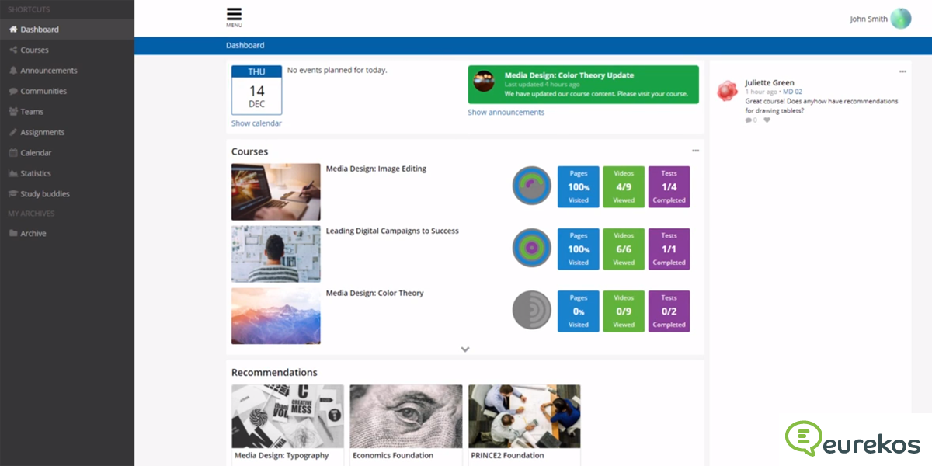This screenshot has width=932, height=466.
Task: Open the green Color Theory Update announcement
Action: (x=582, y=84)
